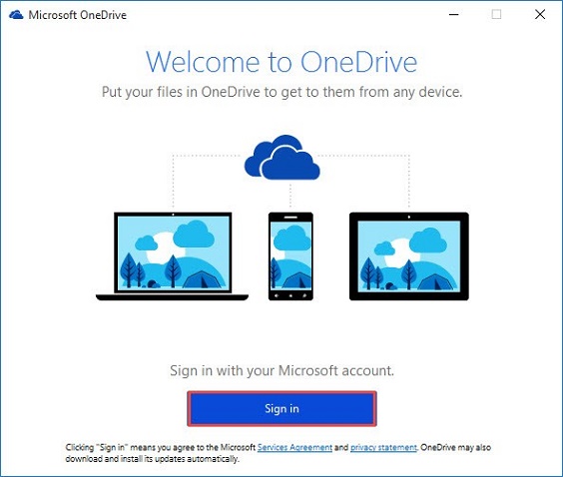Screen dimensions: 563x477
Task: Click the OneDrive cloud icon in title bar
Action: [x=16, y=15]
